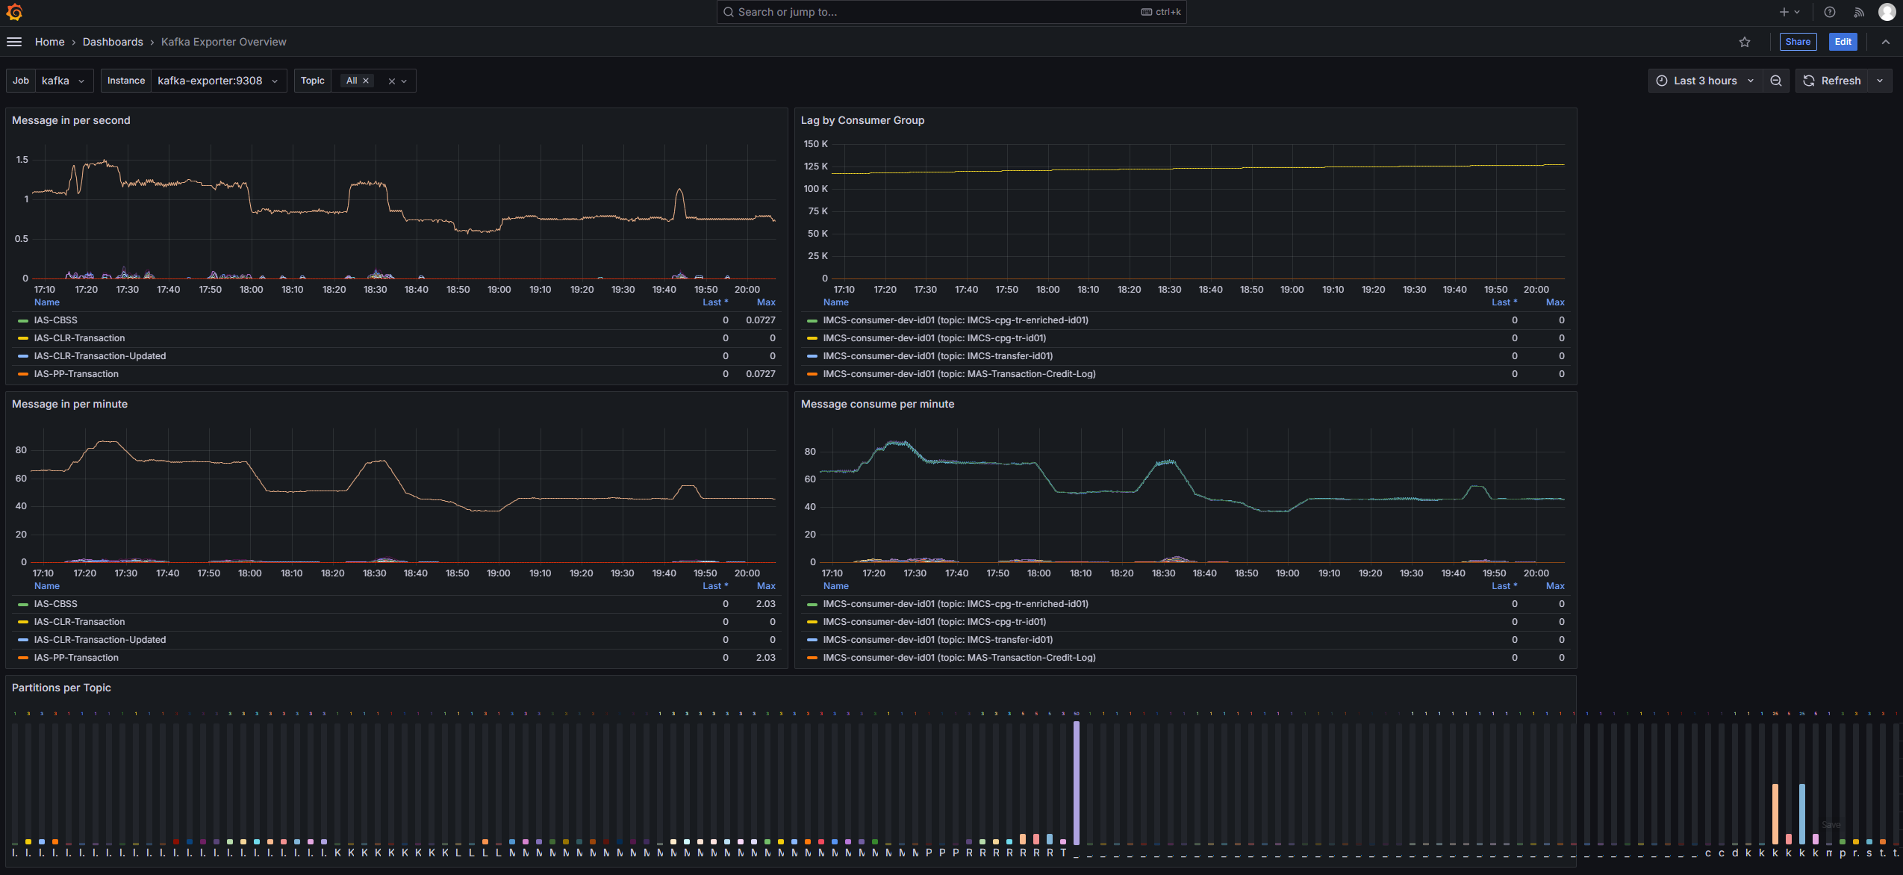Sort Message in per second legend by Name
The width and height of the screenshot is (1903, 875).
tap(47, 302)
